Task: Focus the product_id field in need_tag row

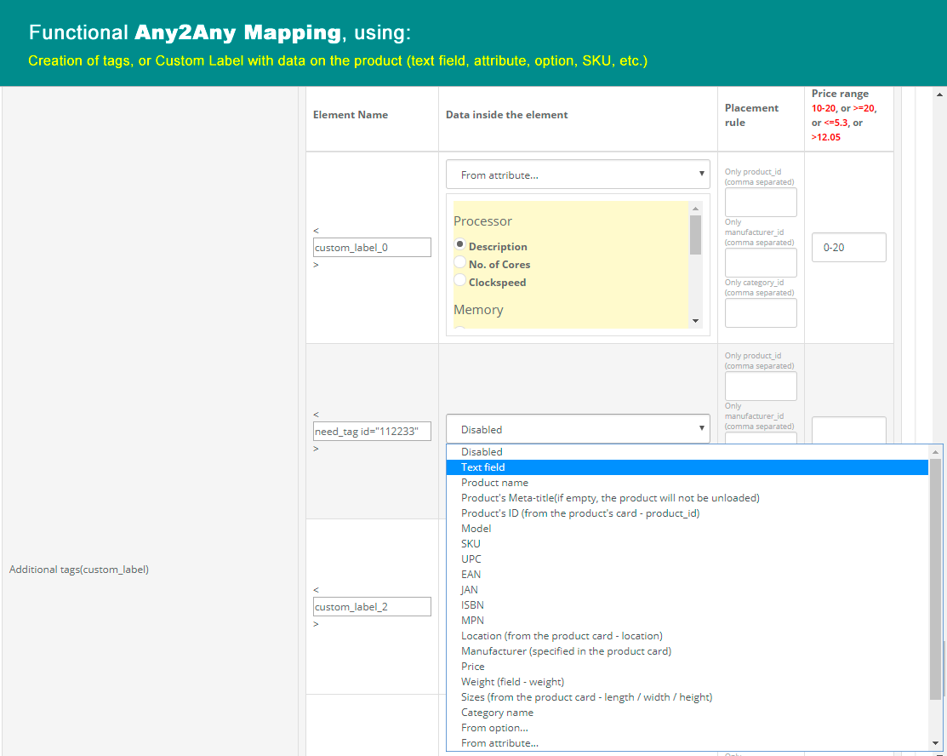Action: 761,387
